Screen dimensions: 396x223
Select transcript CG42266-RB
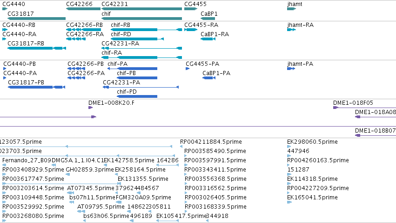pos(85,25)
